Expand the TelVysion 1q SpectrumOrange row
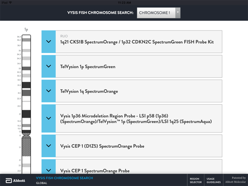The width and height of the screenshot is (248, 186). tap(49, 91)
